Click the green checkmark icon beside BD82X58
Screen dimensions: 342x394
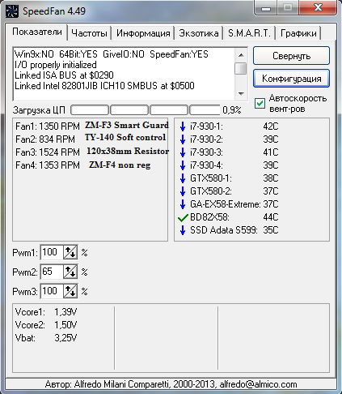(x=183, y=217)
